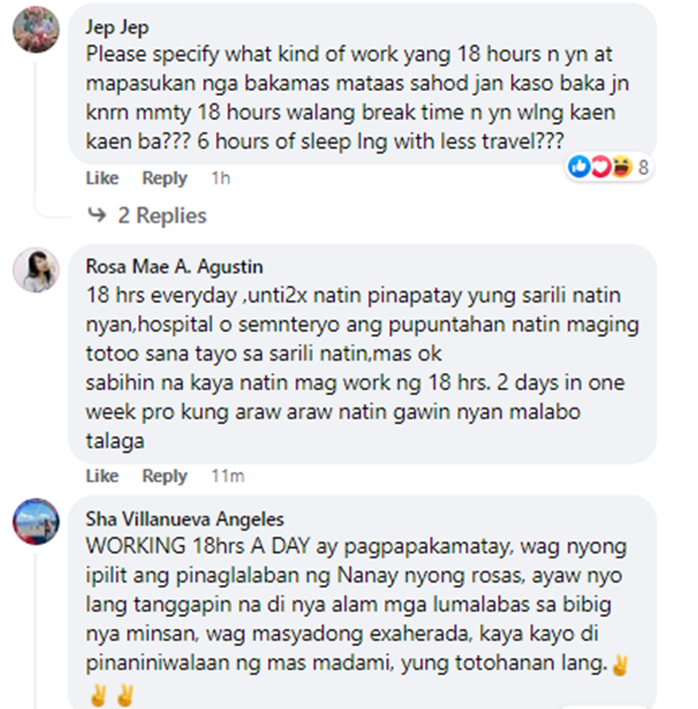The height and width of the screenshot is (709, 698).
Task: Like Rosa Mae A. Agustin's comment
Action: [102, 476]
